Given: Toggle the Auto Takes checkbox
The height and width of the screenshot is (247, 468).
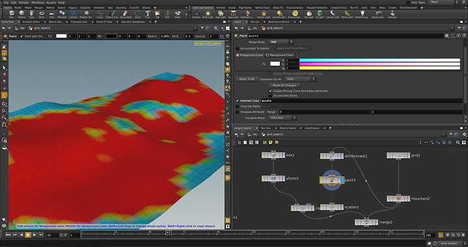Looking at the screenshot, I should point(408,3).
